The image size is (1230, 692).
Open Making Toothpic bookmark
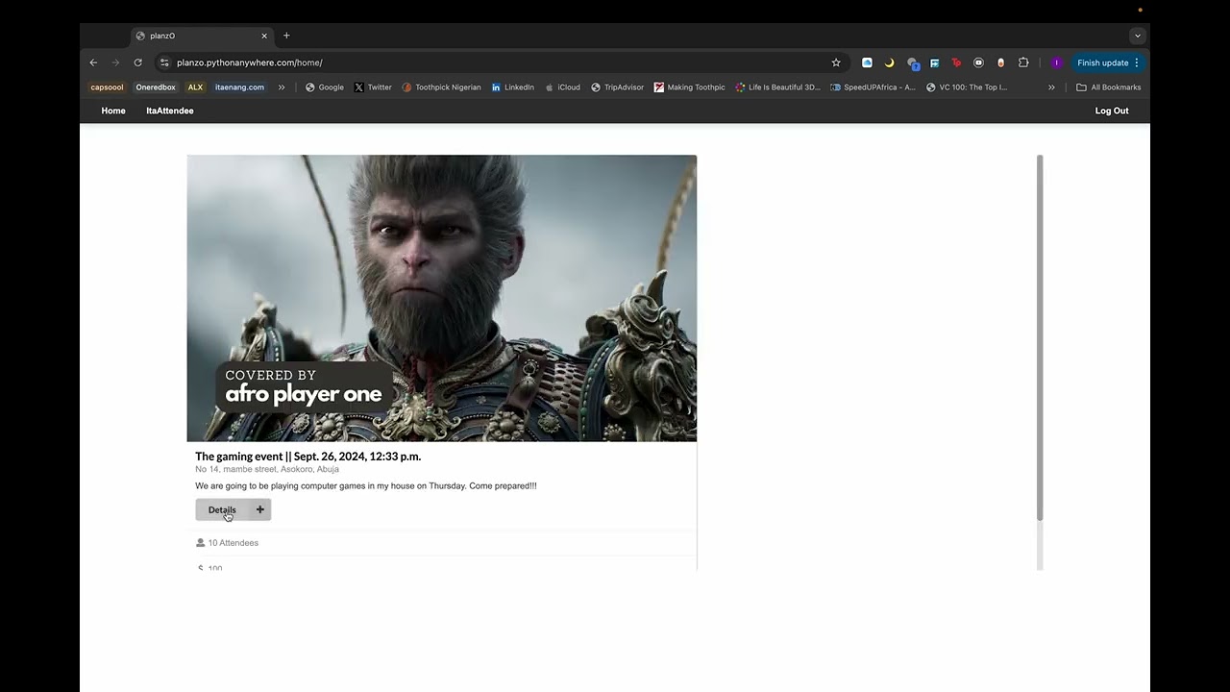click(690, 87)
